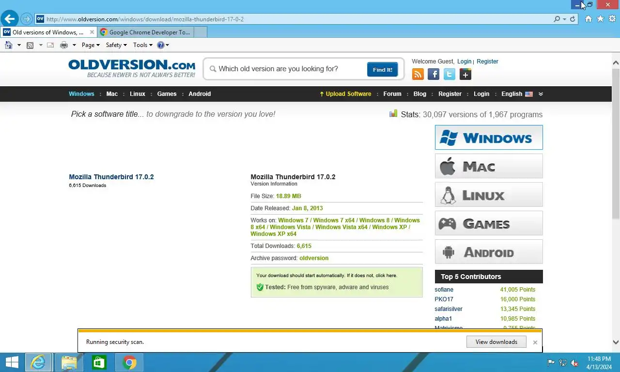Image resolution: width=620 pixels, height=372 pixels.
Task: Open the Blog link
Action: (420, 94)
